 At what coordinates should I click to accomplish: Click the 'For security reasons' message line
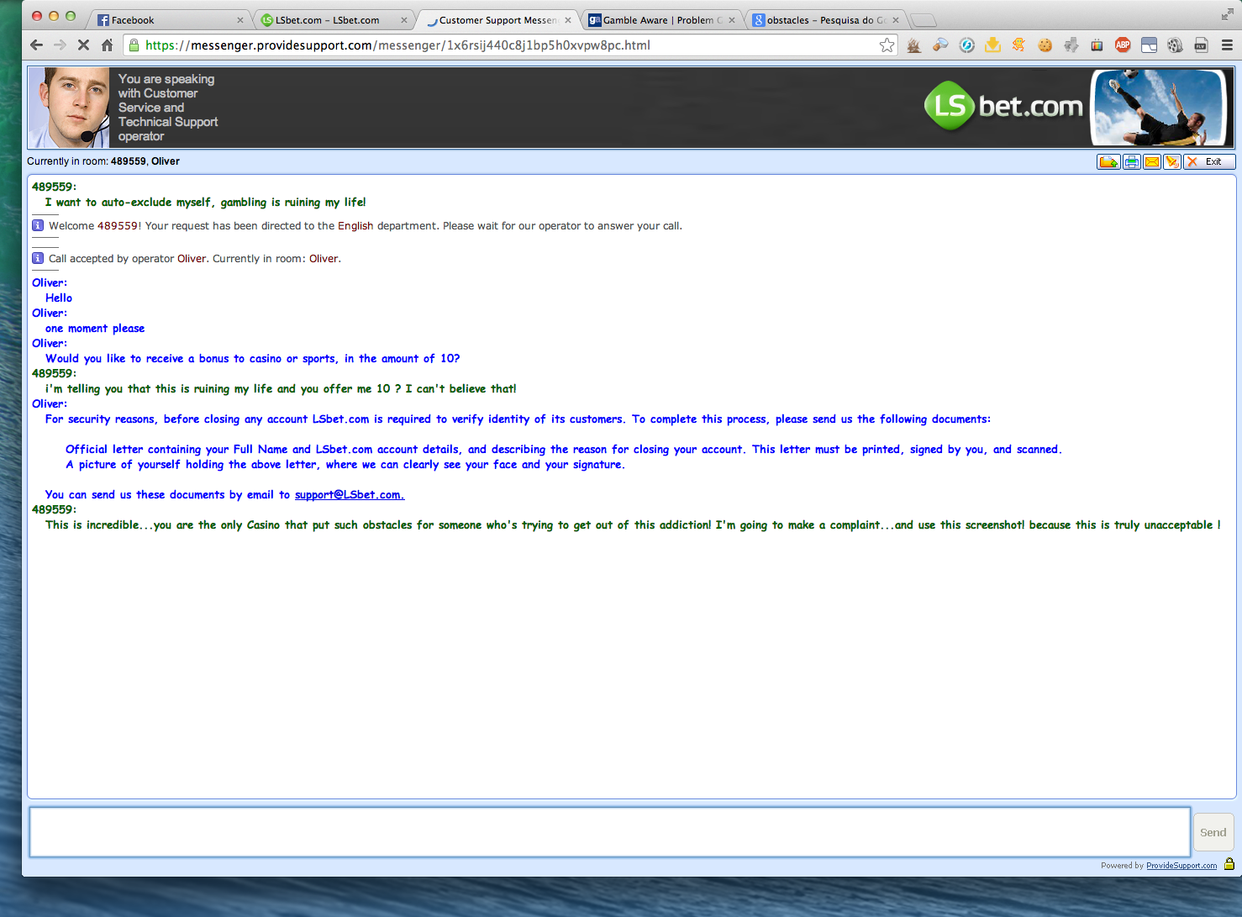[x=518, y=419]
